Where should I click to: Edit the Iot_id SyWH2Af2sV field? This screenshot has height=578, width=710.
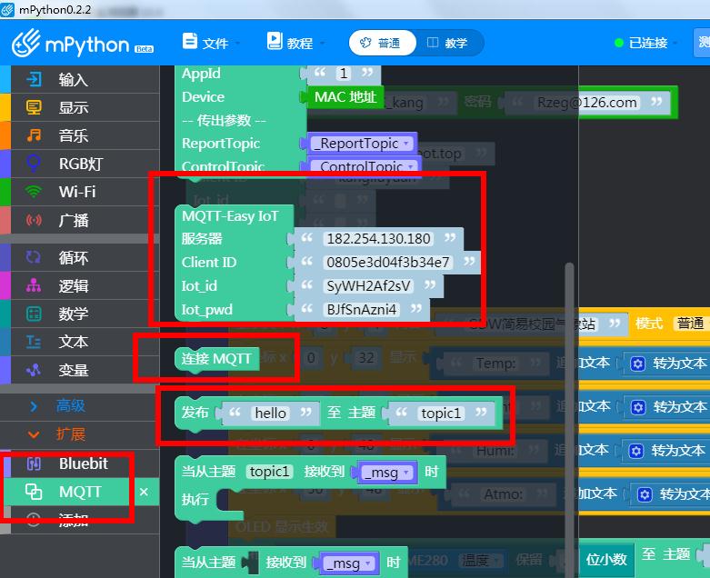tap(368, 285)
